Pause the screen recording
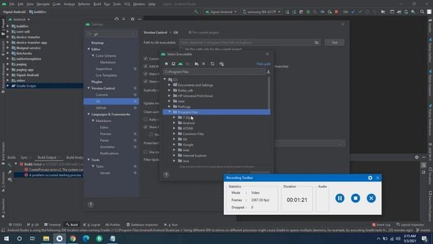The width and height of the screenshot is (433, 244). 340,199
